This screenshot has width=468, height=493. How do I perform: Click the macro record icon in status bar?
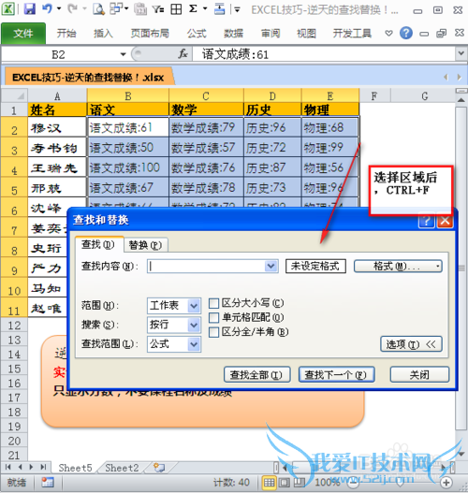(48, 482)
